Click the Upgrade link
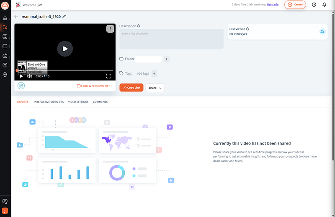 273,5
